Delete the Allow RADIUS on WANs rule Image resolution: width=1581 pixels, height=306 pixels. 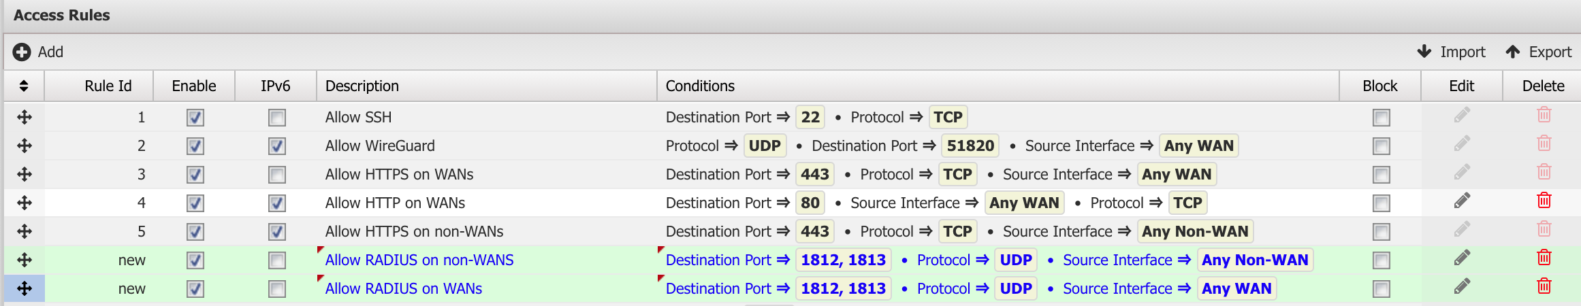pyautogui.click(x=1544, y=286)
